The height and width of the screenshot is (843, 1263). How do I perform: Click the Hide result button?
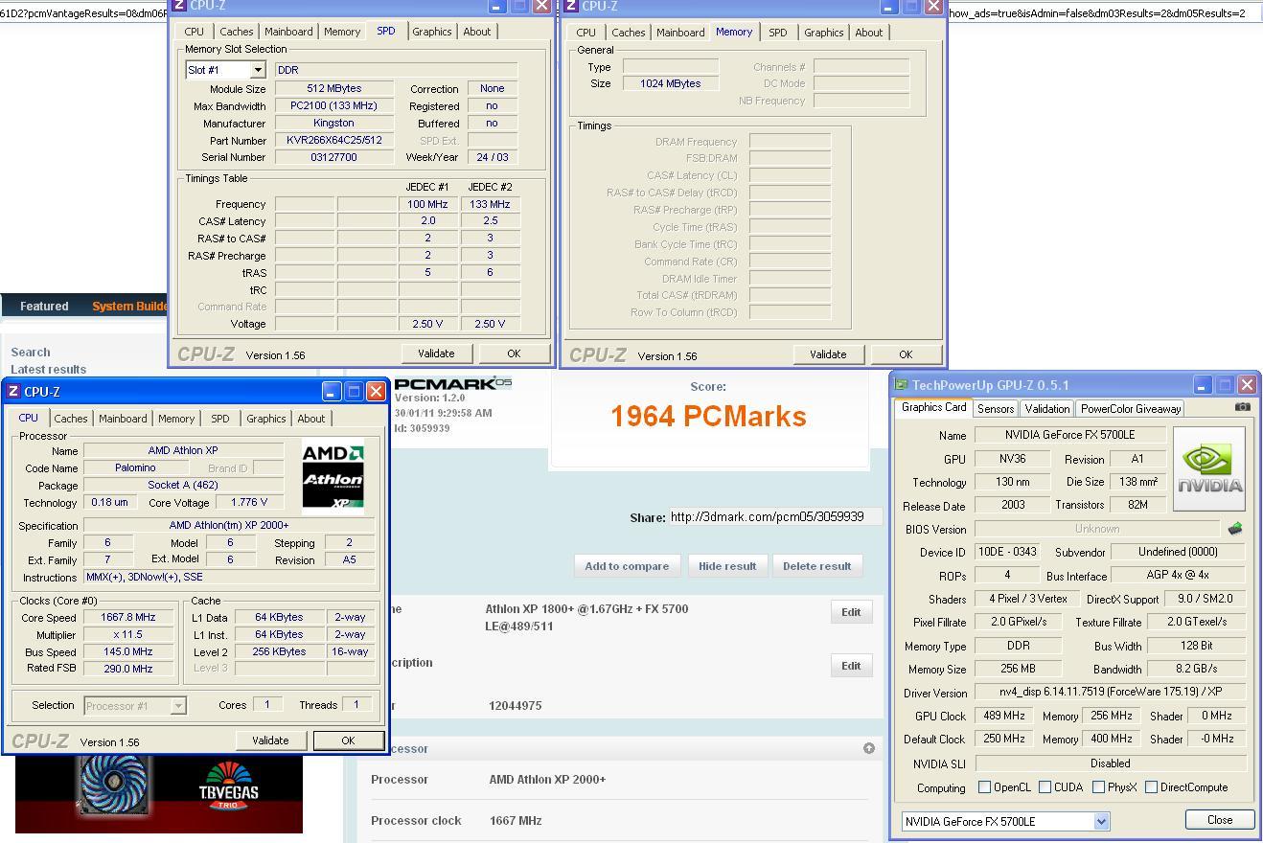click(x=727, y=566)
